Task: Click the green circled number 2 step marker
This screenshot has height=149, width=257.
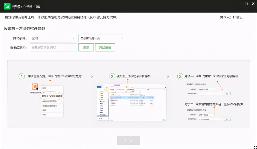Action: tap(112, 76)
